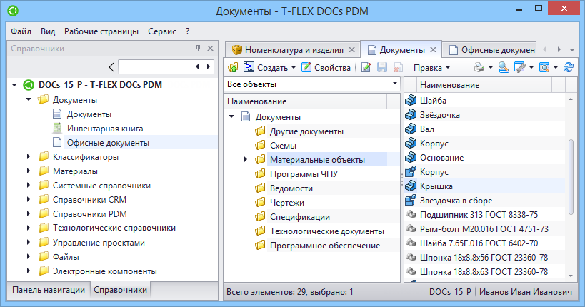Click the view settings wrench icon
The width and height of the screenshot is (585, 307).
click(x=519, y=68)
